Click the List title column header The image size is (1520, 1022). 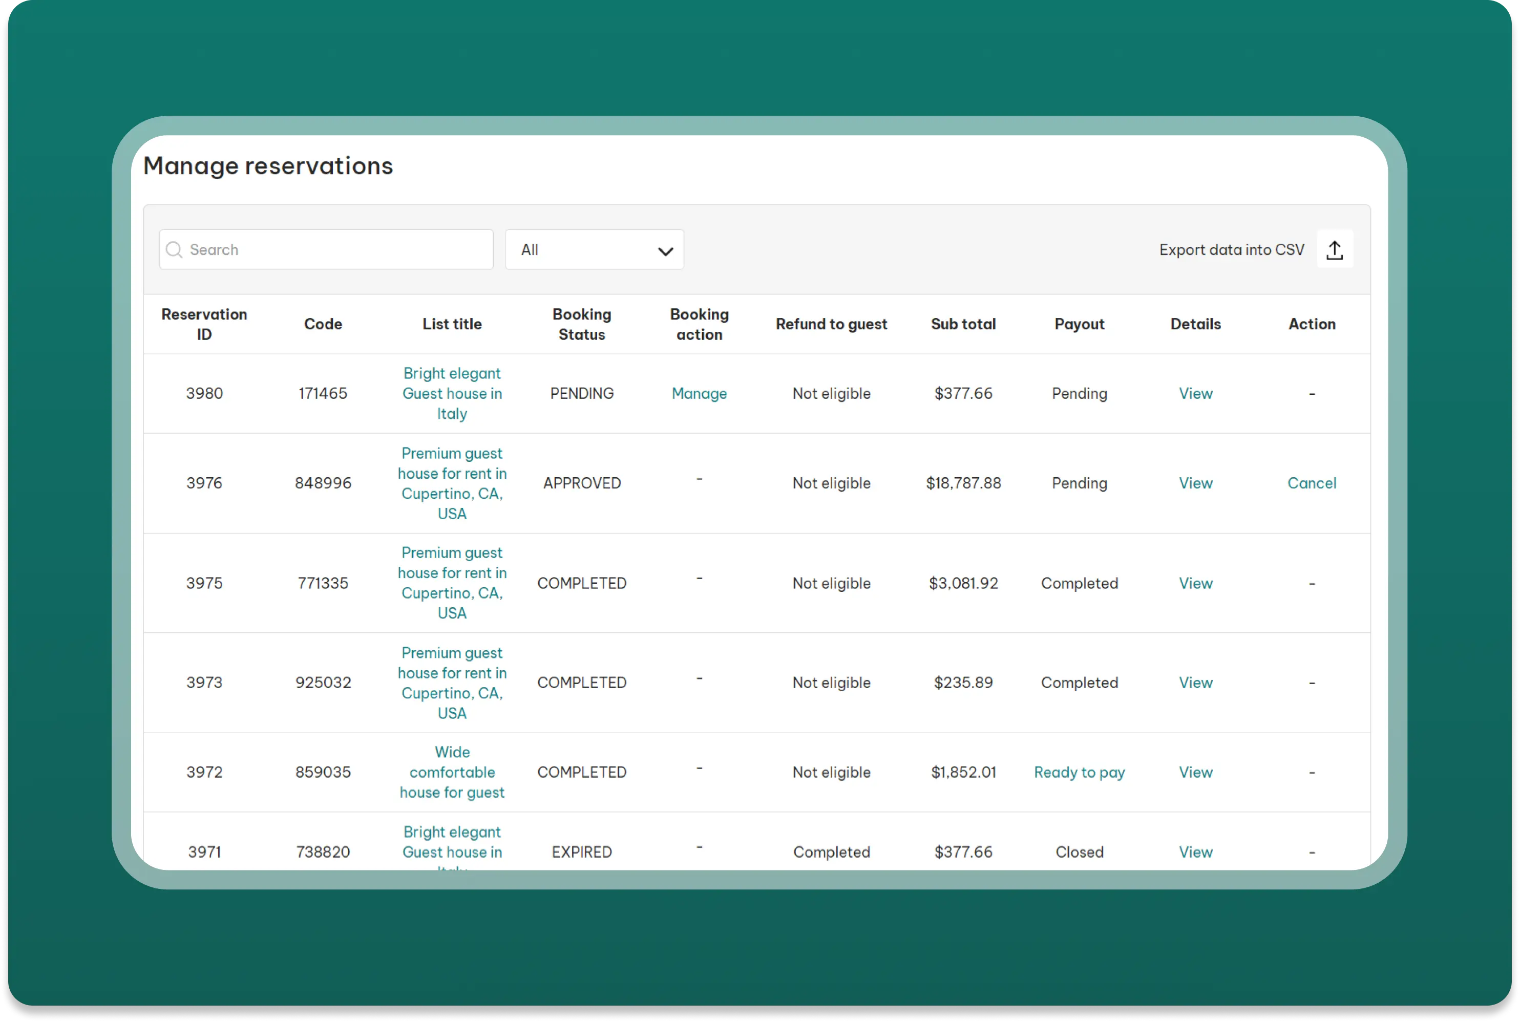pyautogui.click(x=452, y=324)
